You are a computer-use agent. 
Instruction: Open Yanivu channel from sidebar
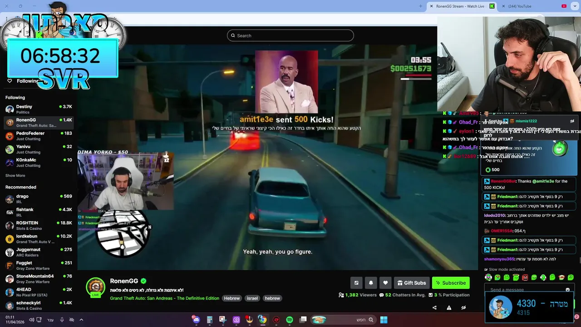tap(39, 149)
